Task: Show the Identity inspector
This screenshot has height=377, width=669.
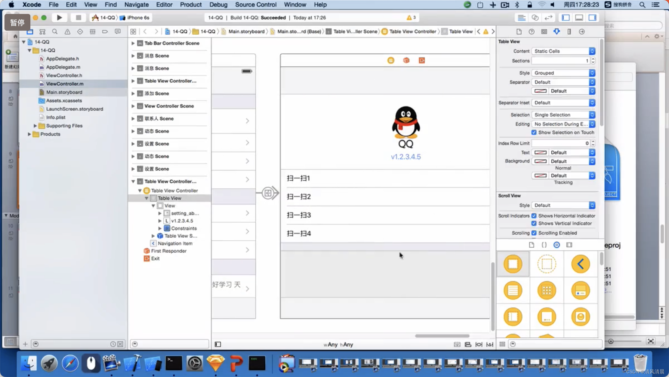Action: pos(544,32)
